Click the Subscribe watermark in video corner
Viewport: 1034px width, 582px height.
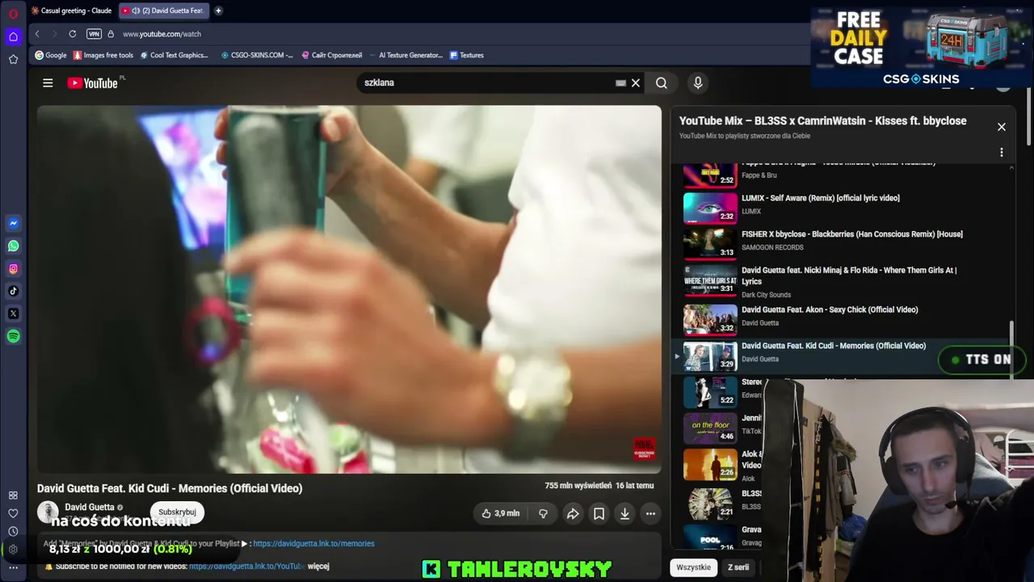644,449
